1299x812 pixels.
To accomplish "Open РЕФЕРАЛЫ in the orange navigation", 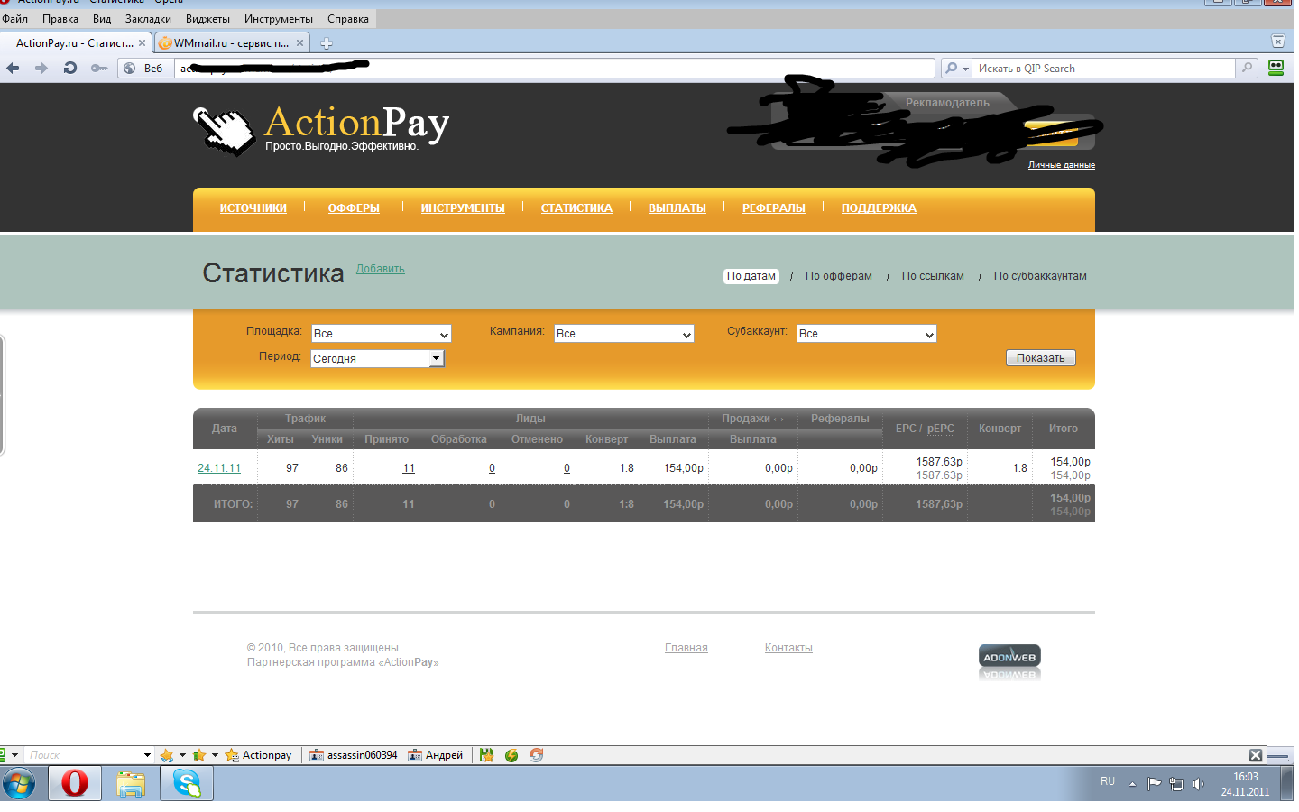I will coord(774,208).
